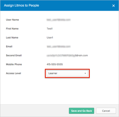
Task: Select the User Name label
Action: (12, 20)
